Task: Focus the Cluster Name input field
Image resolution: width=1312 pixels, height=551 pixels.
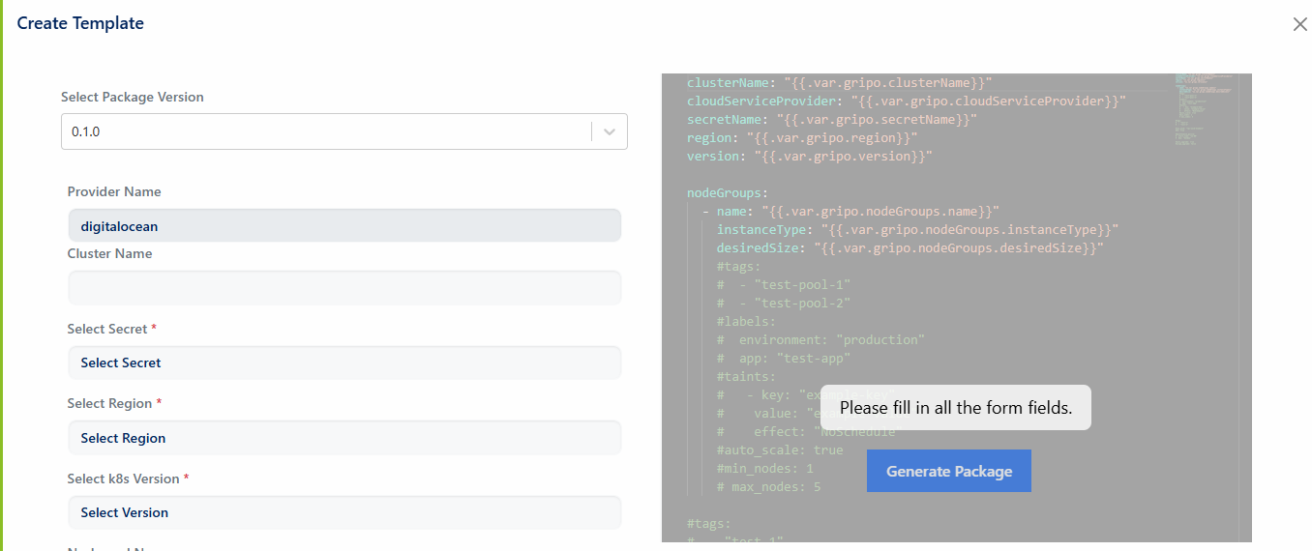Action: [x=344, y=288]
